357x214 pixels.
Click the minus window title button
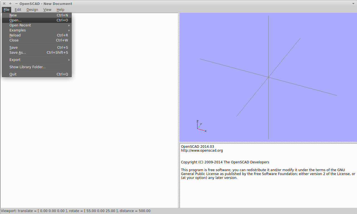point(16,4)
